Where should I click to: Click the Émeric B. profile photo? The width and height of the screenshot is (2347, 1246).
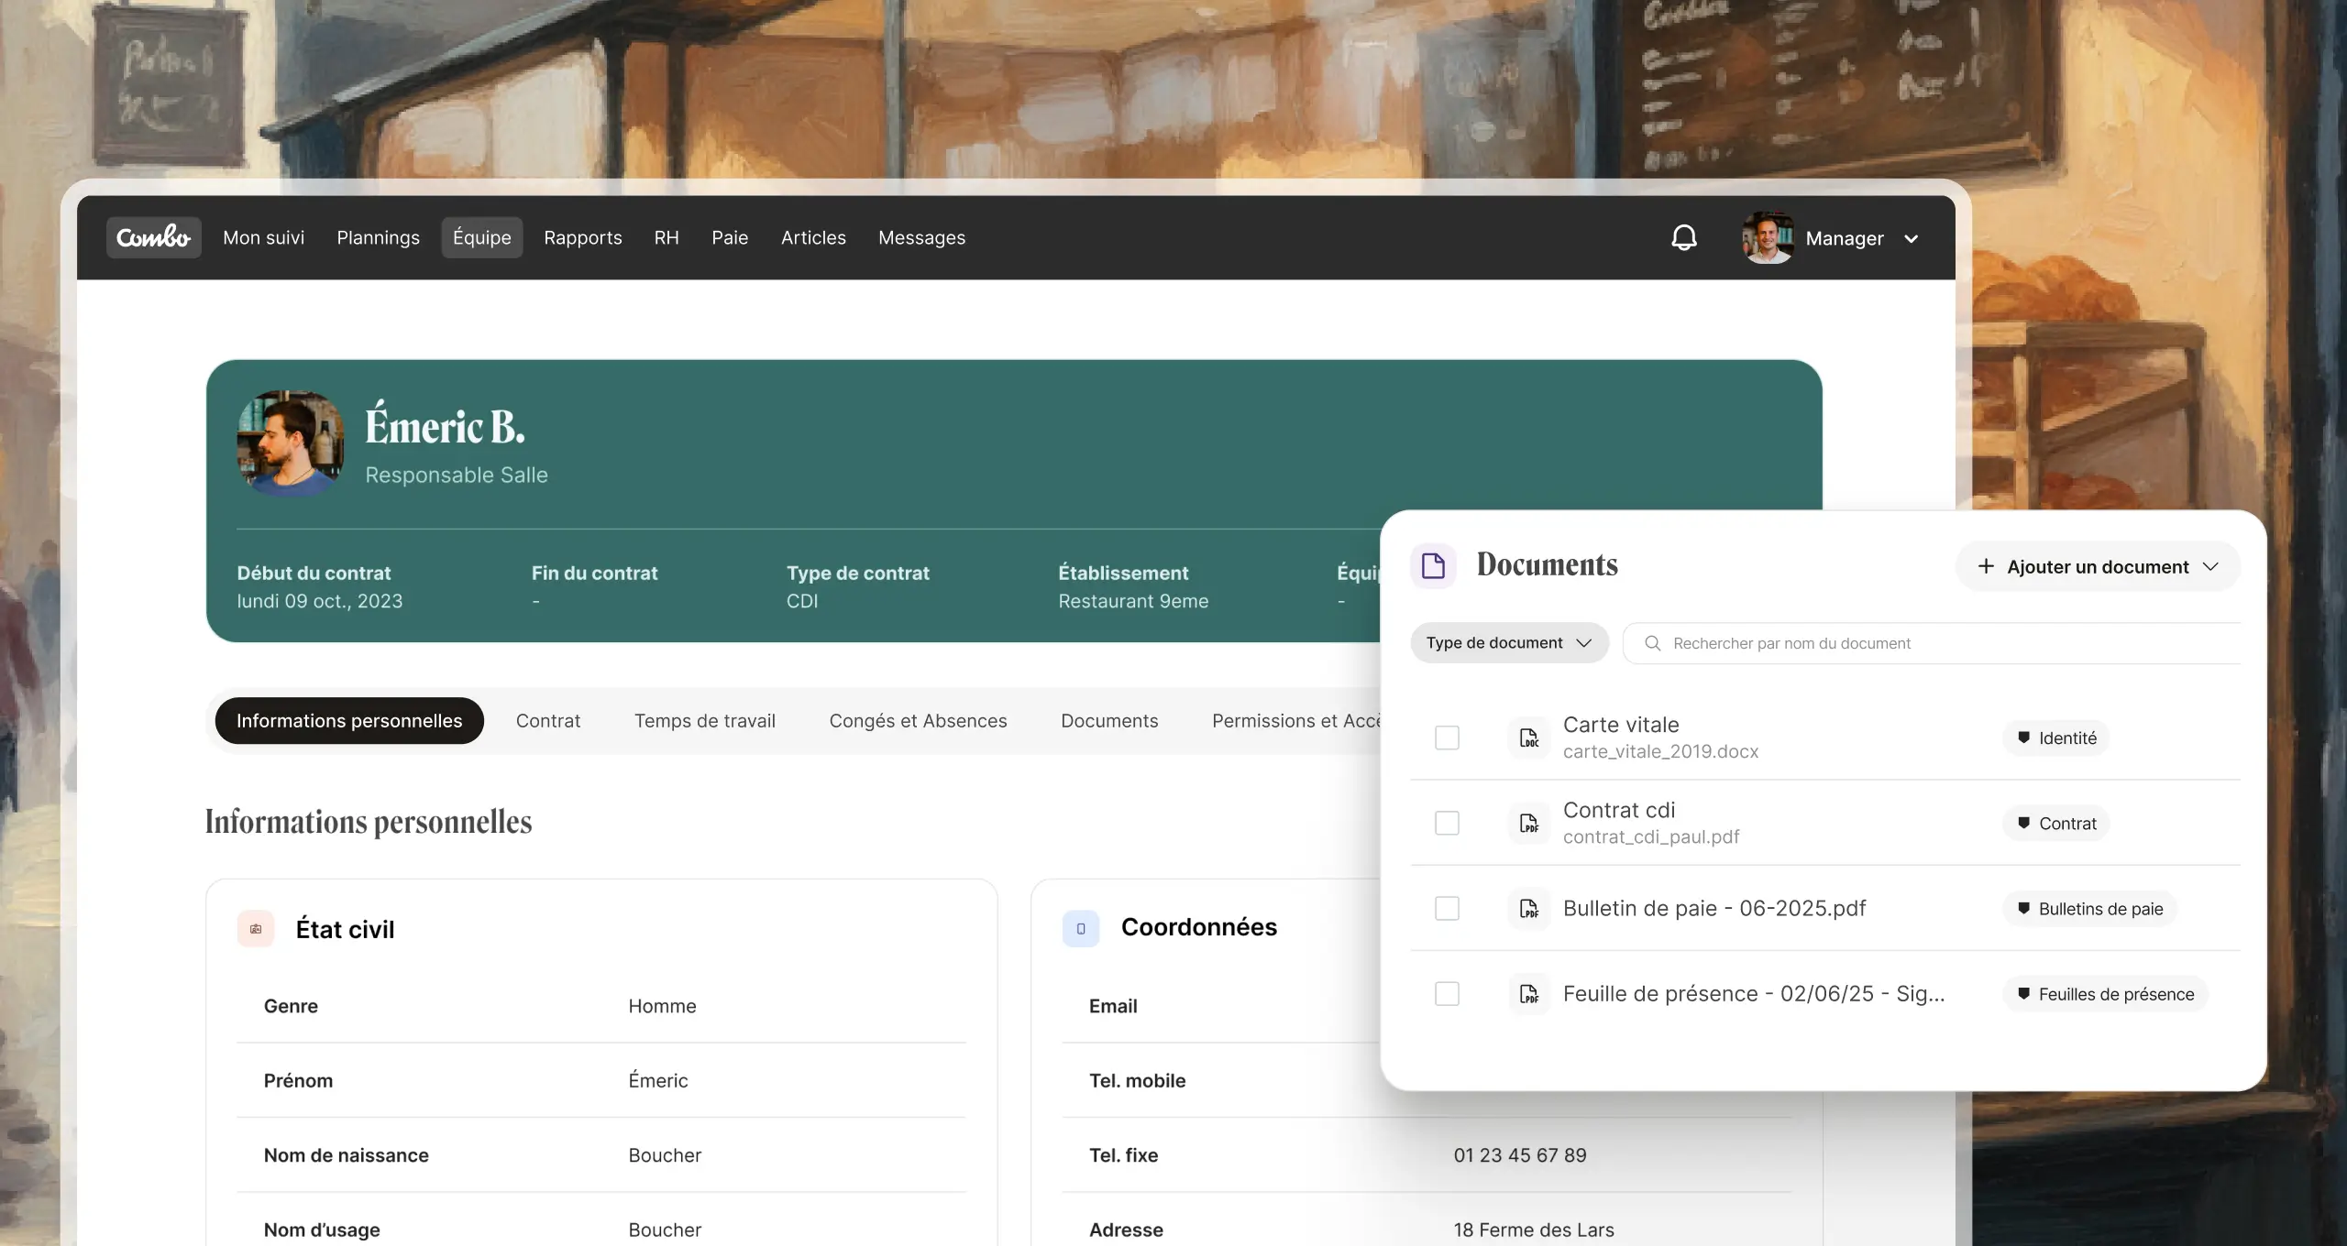pos(291,443)
